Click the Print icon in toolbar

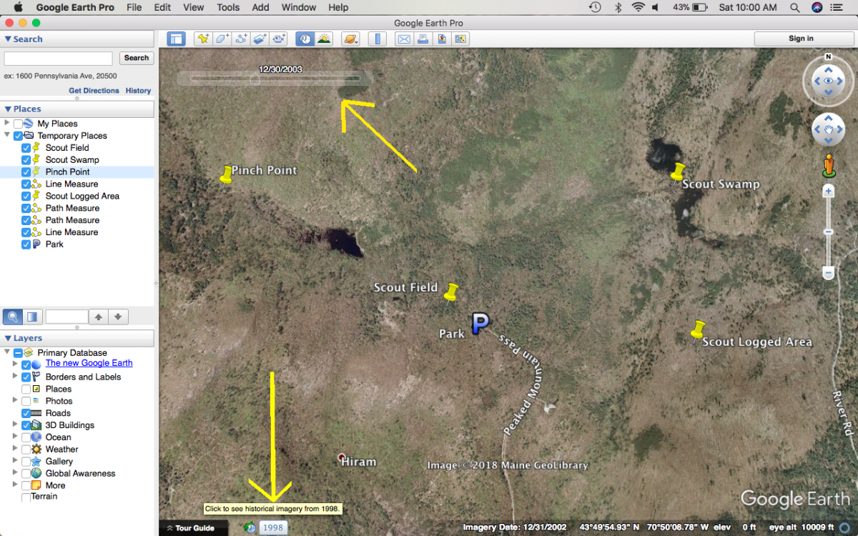tap(423, 39)
